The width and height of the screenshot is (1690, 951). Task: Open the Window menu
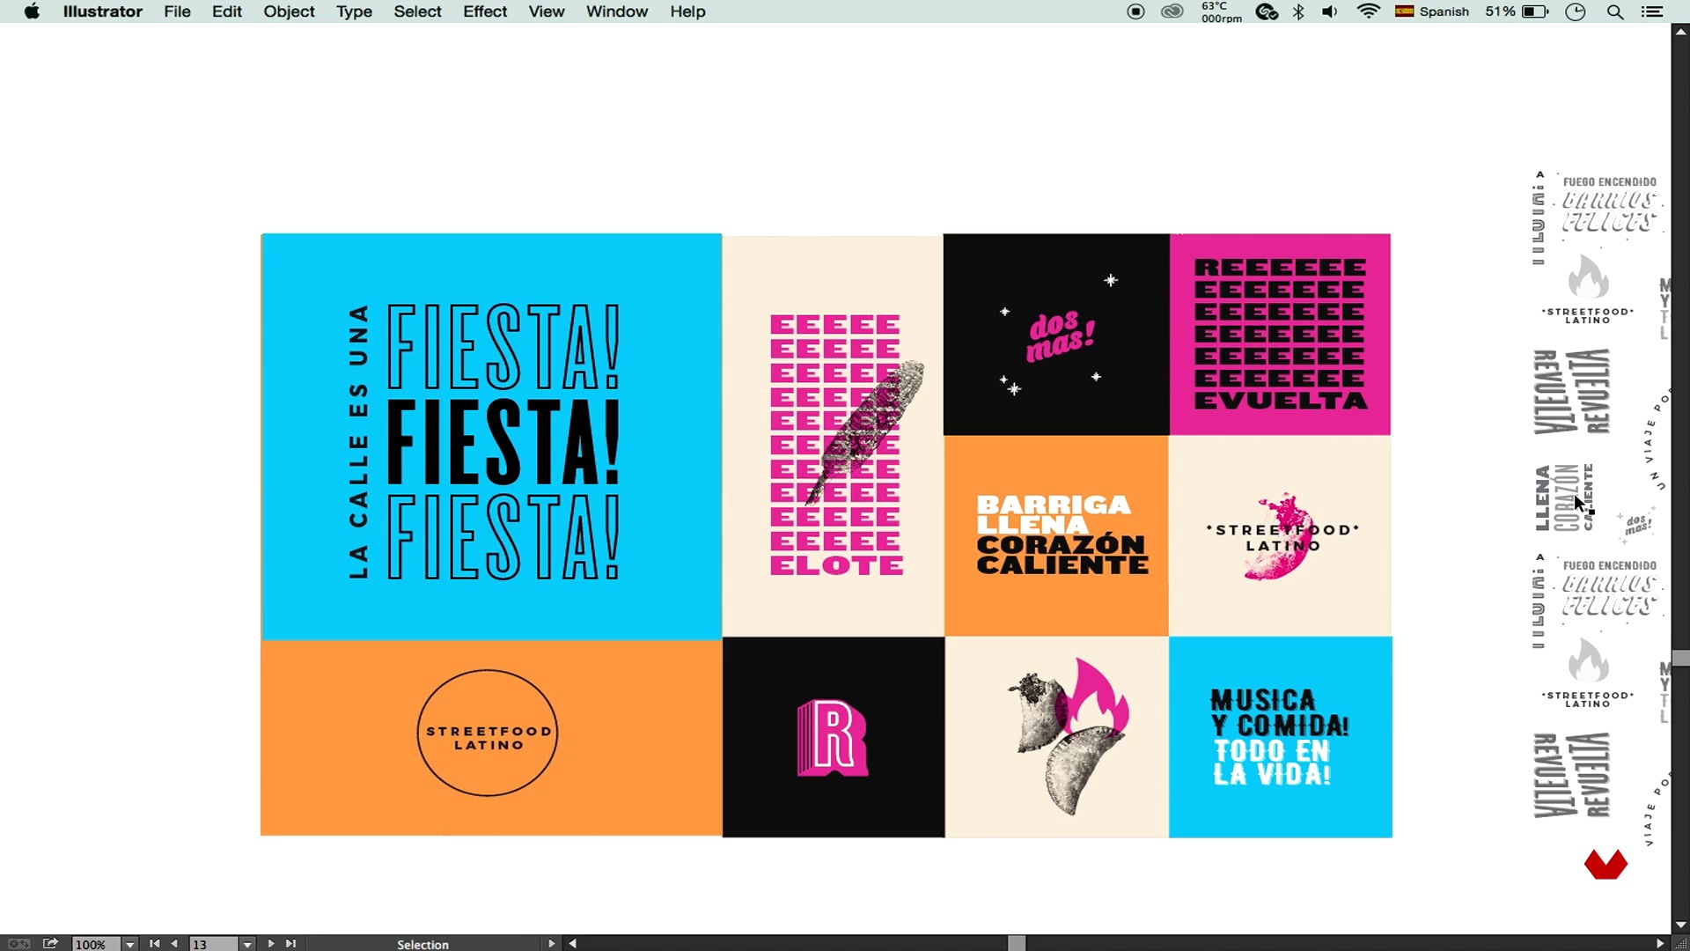617,11
